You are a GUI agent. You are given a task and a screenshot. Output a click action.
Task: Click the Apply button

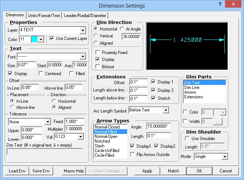tap(147, 171)
